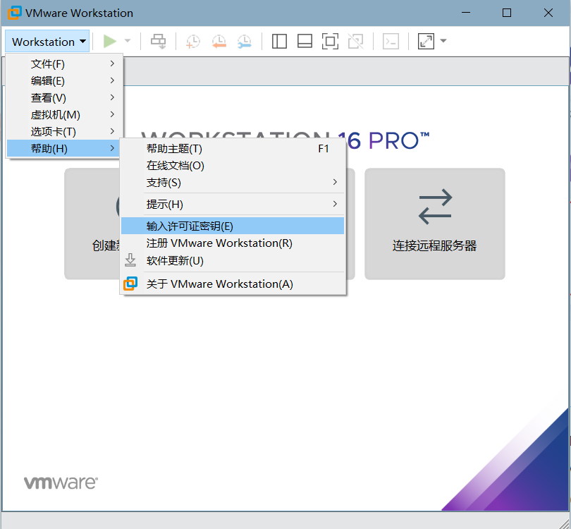Screen dimensions: 571x529
Task: Expand the 文件(F) submenu
Action: pos(64,63)
